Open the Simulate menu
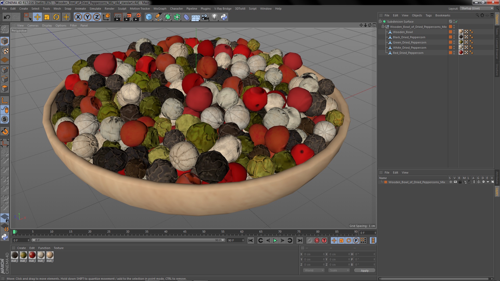This screenshot has width=500, height=281. pos(95,9)
